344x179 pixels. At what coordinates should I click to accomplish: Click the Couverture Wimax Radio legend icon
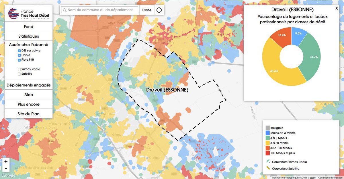[268, 162]
